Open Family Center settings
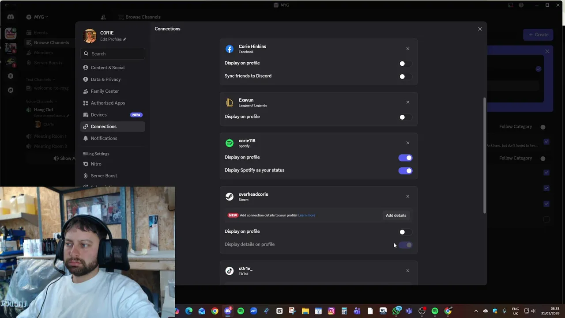 (x=113, y=91)
